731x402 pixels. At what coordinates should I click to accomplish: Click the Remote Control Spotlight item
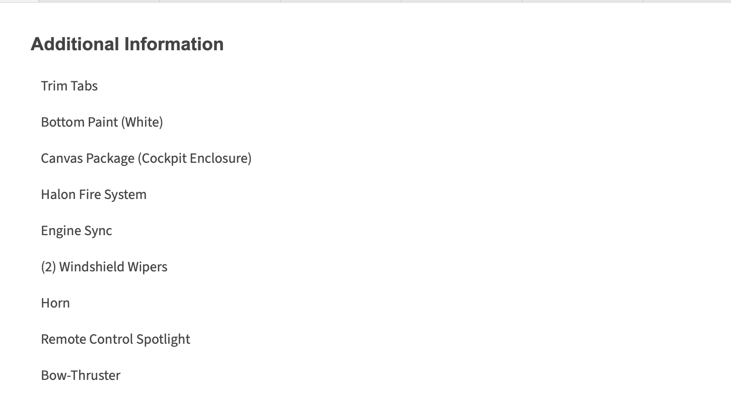point(115,339)
